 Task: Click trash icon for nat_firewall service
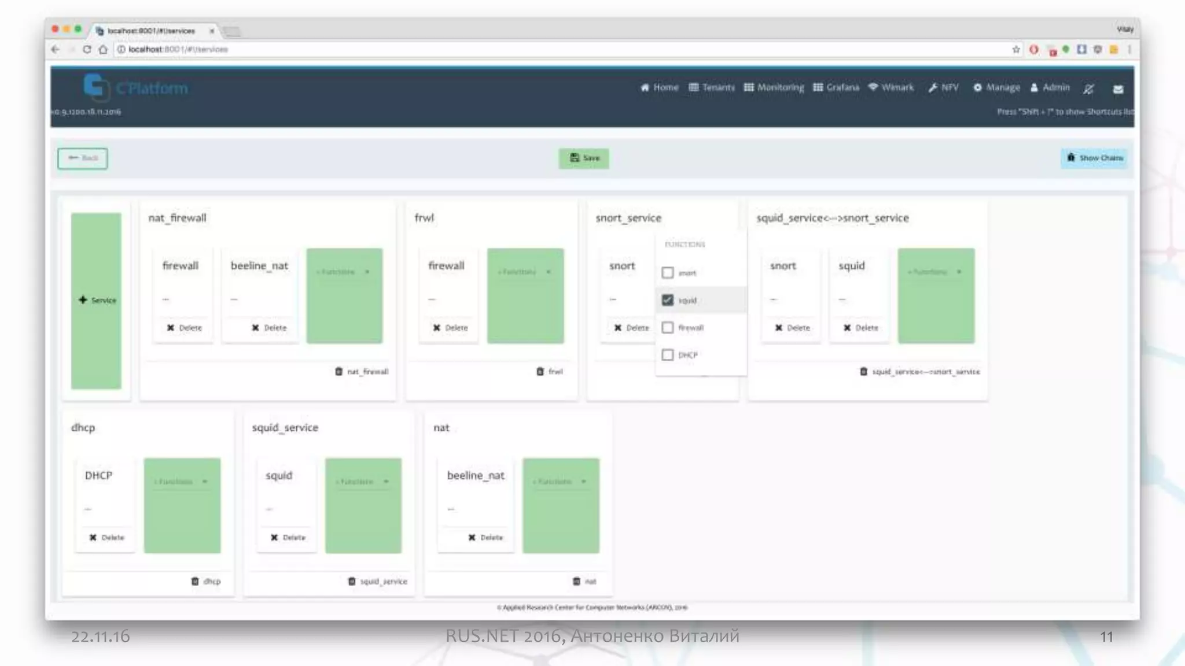[x=338, y=371]
